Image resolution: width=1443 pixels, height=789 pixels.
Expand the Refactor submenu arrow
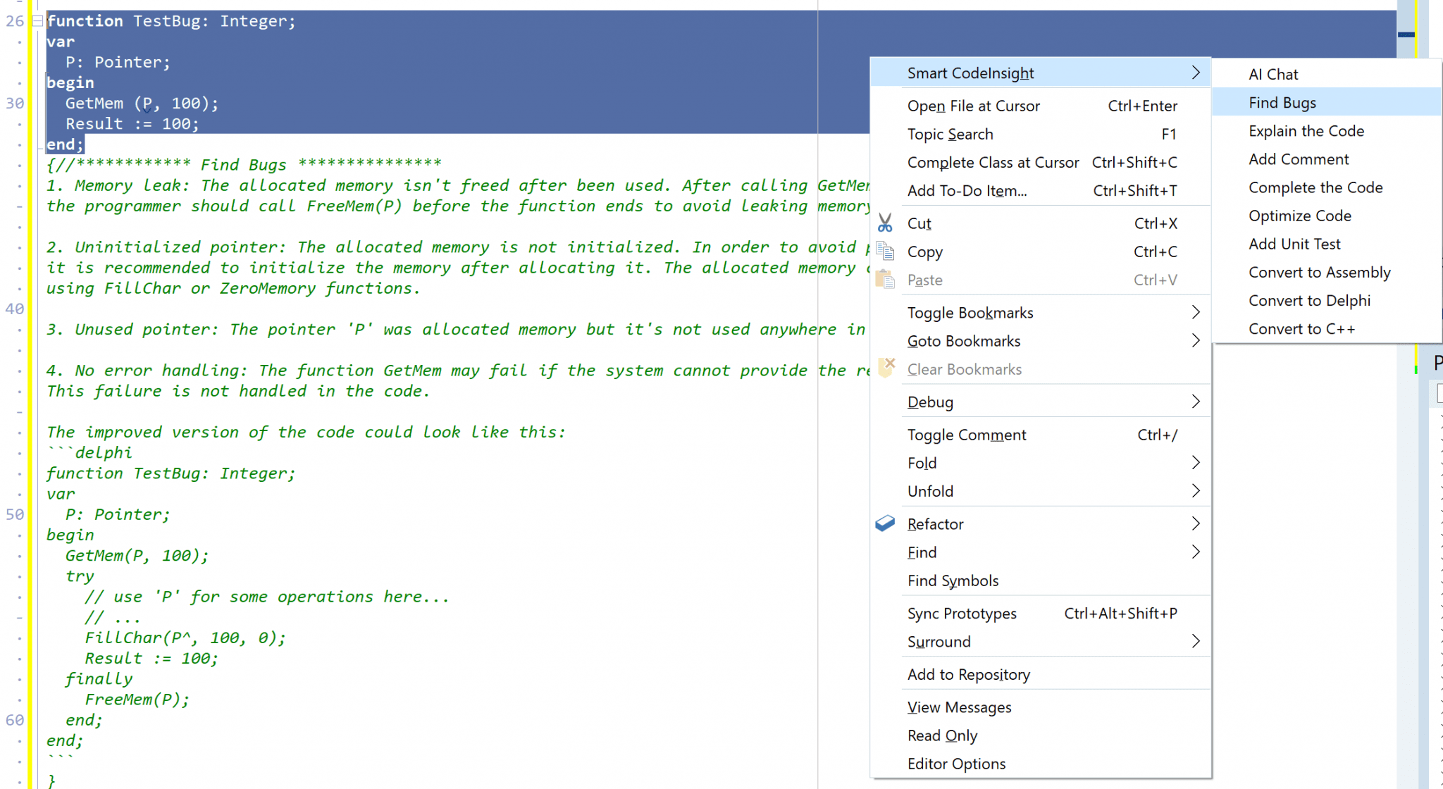point(1196,523)
